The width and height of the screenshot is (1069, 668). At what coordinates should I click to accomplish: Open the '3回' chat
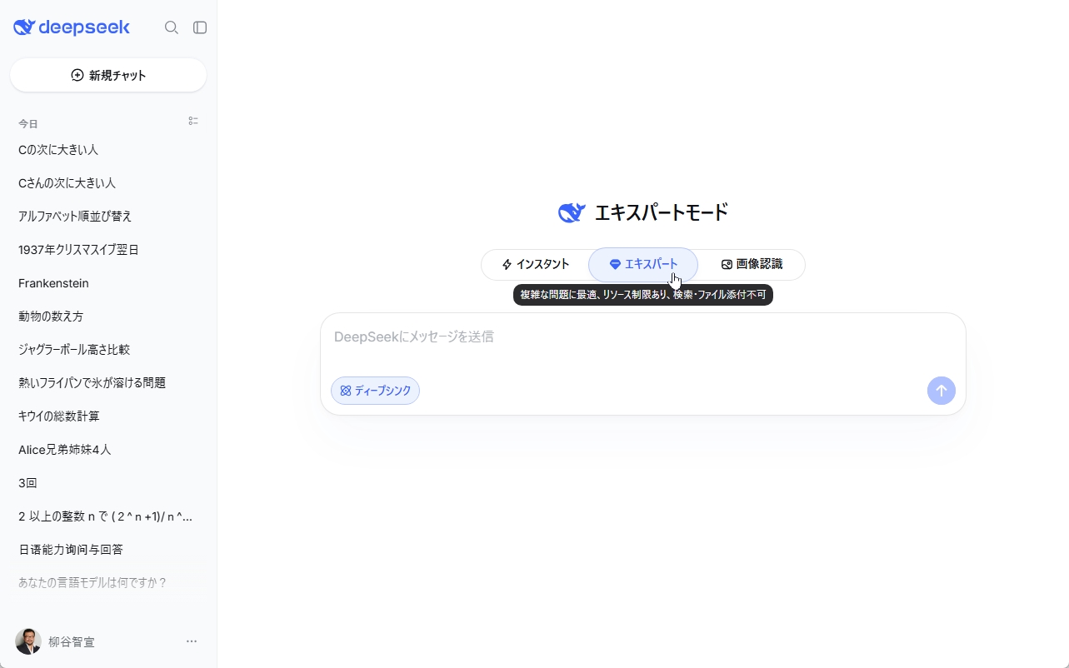pos(108,483)
